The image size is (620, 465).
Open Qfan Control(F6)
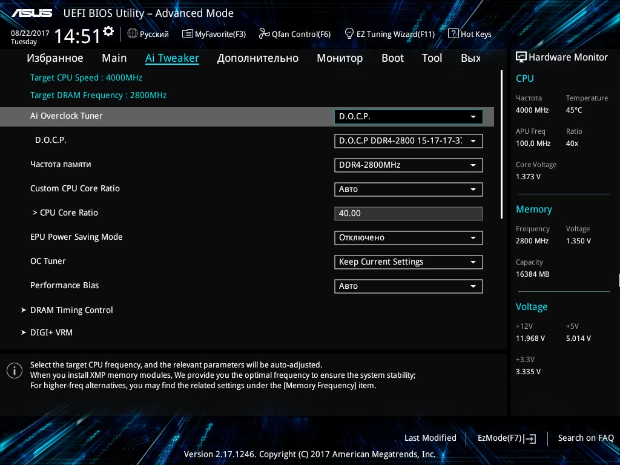point(295,34)
